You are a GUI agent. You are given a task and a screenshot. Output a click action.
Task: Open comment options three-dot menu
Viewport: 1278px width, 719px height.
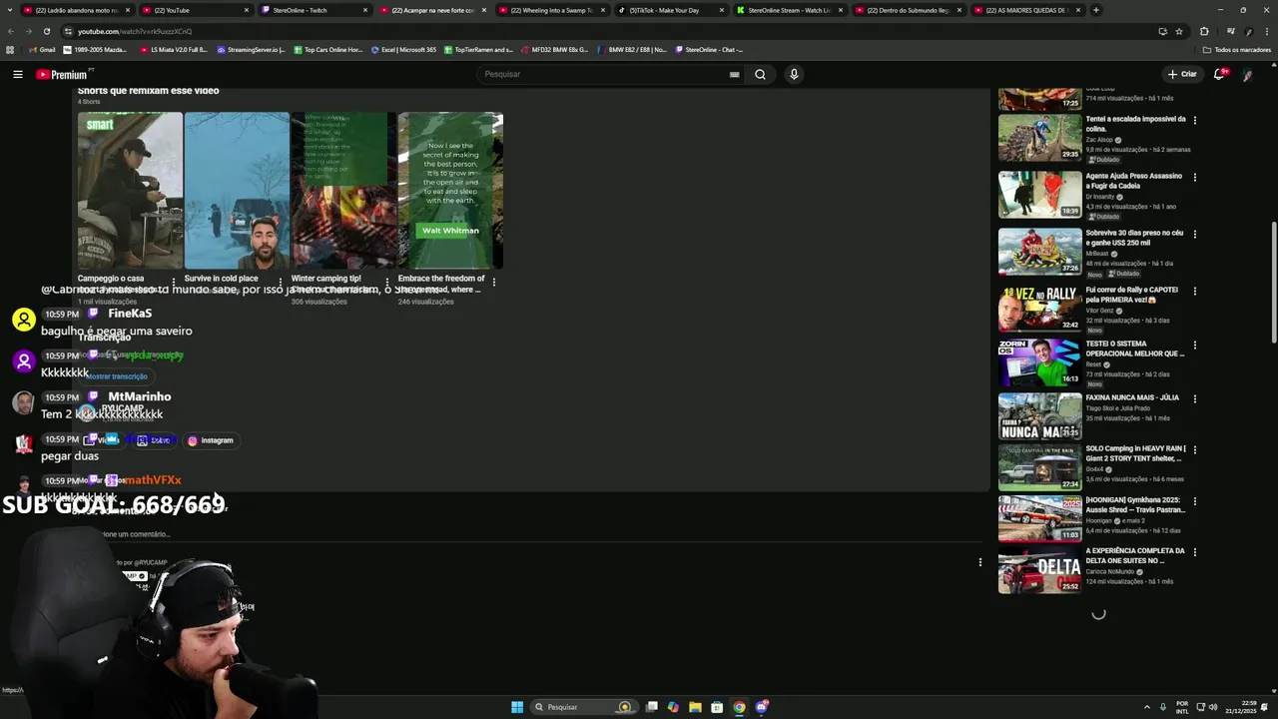[979, 562]
